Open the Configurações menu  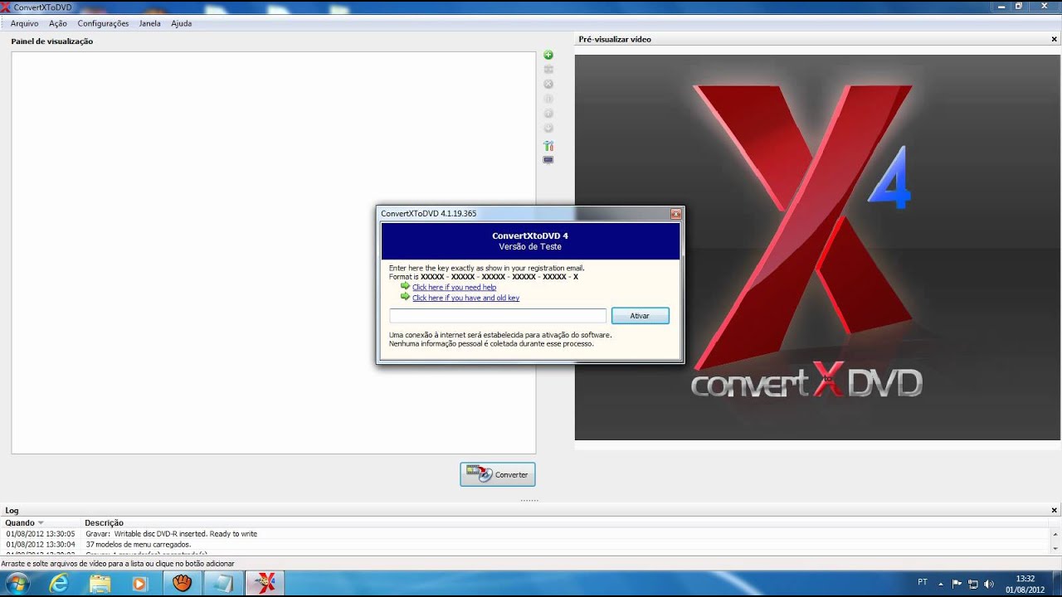[103, 23]
